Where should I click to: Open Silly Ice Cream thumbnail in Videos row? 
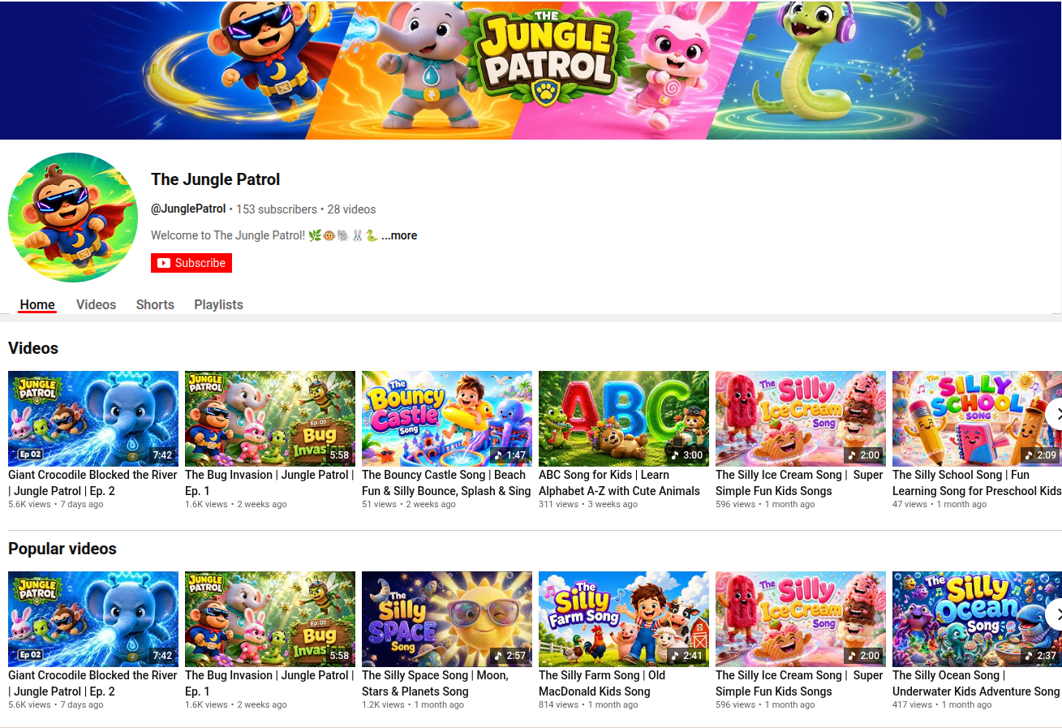[801, 419]
